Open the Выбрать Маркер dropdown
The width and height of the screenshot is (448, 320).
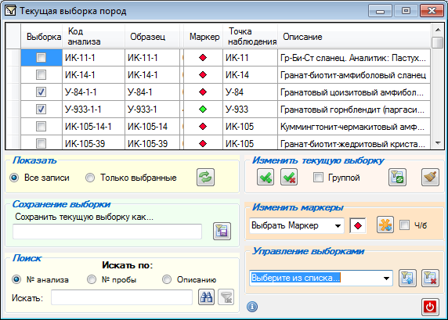[x=297, y=225]
